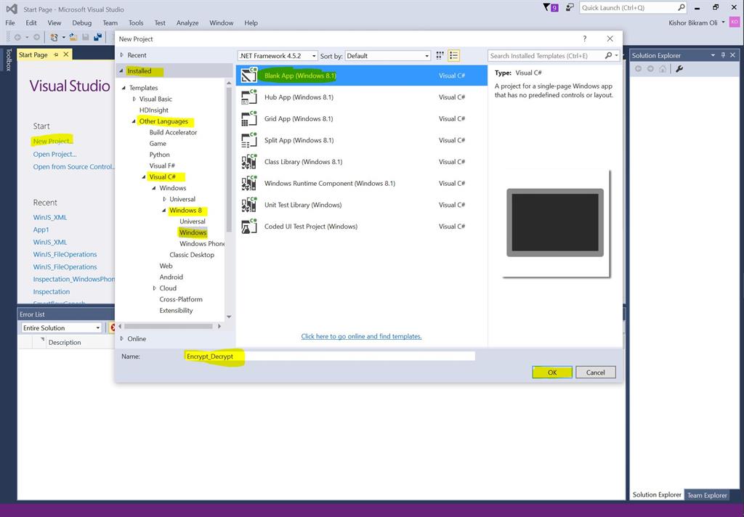Switch to the Solution Explorer bottom tab
Viewport: 744px width, 517px height.
coord(657,494)
